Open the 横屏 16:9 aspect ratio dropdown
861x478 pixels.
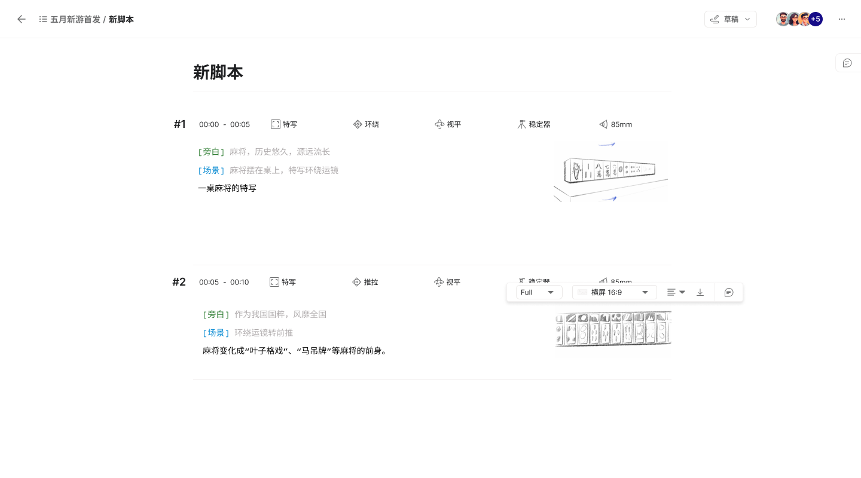click(x=614, y=292)
